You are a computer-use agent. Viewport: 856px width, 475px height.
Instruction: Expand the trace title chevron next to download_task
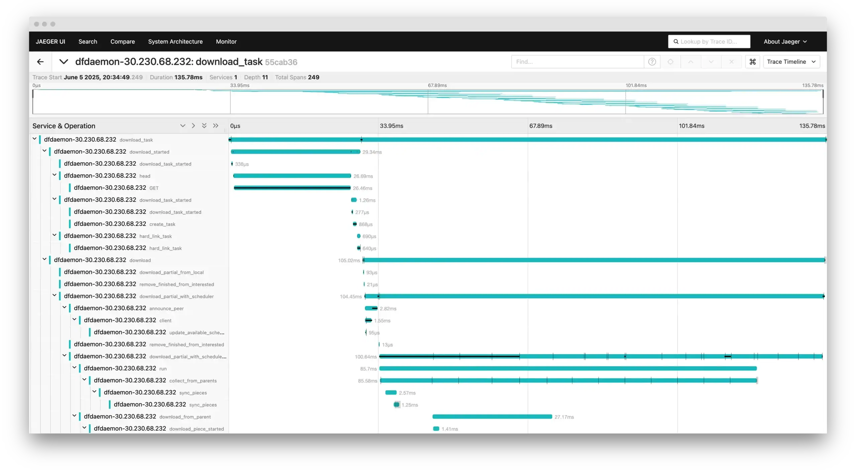pyautogui.click(x=64, y=61)
